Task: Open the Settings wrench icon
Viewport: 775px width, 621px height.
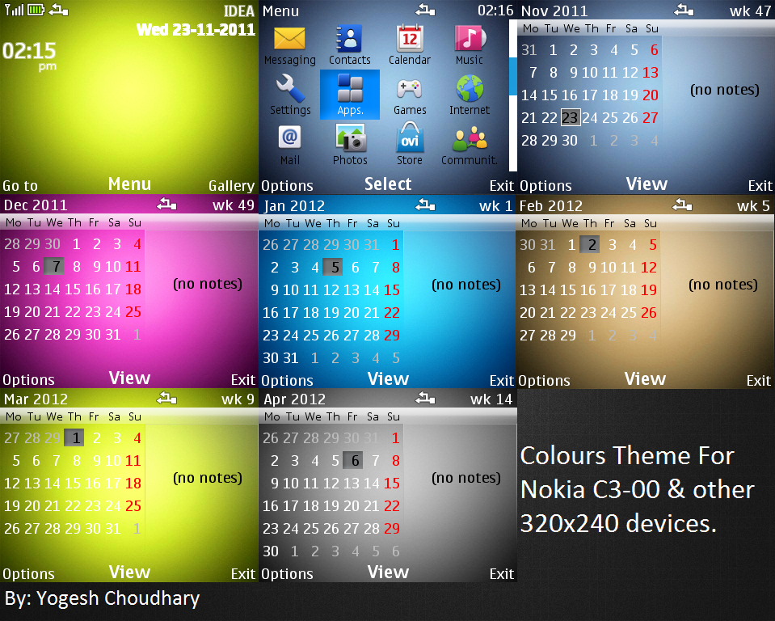Action: click(x=289, y=89)
